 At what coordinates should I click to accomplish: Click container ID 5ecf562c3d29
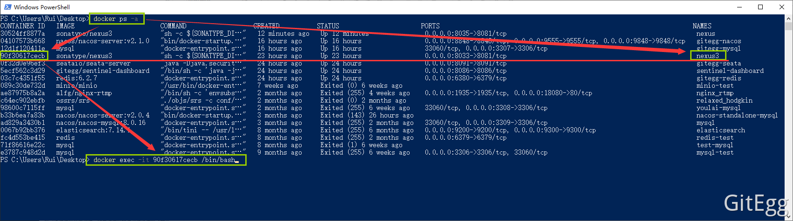click(x=23, y=71)
